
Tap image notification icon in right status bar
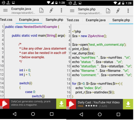80,3
